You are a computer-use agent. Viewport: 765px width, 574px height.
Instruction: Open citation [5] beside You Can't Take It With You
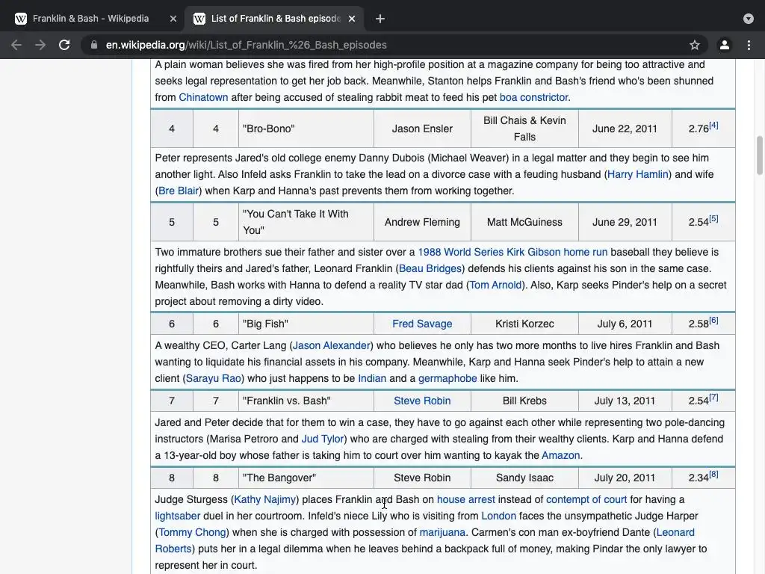point(713,219)
